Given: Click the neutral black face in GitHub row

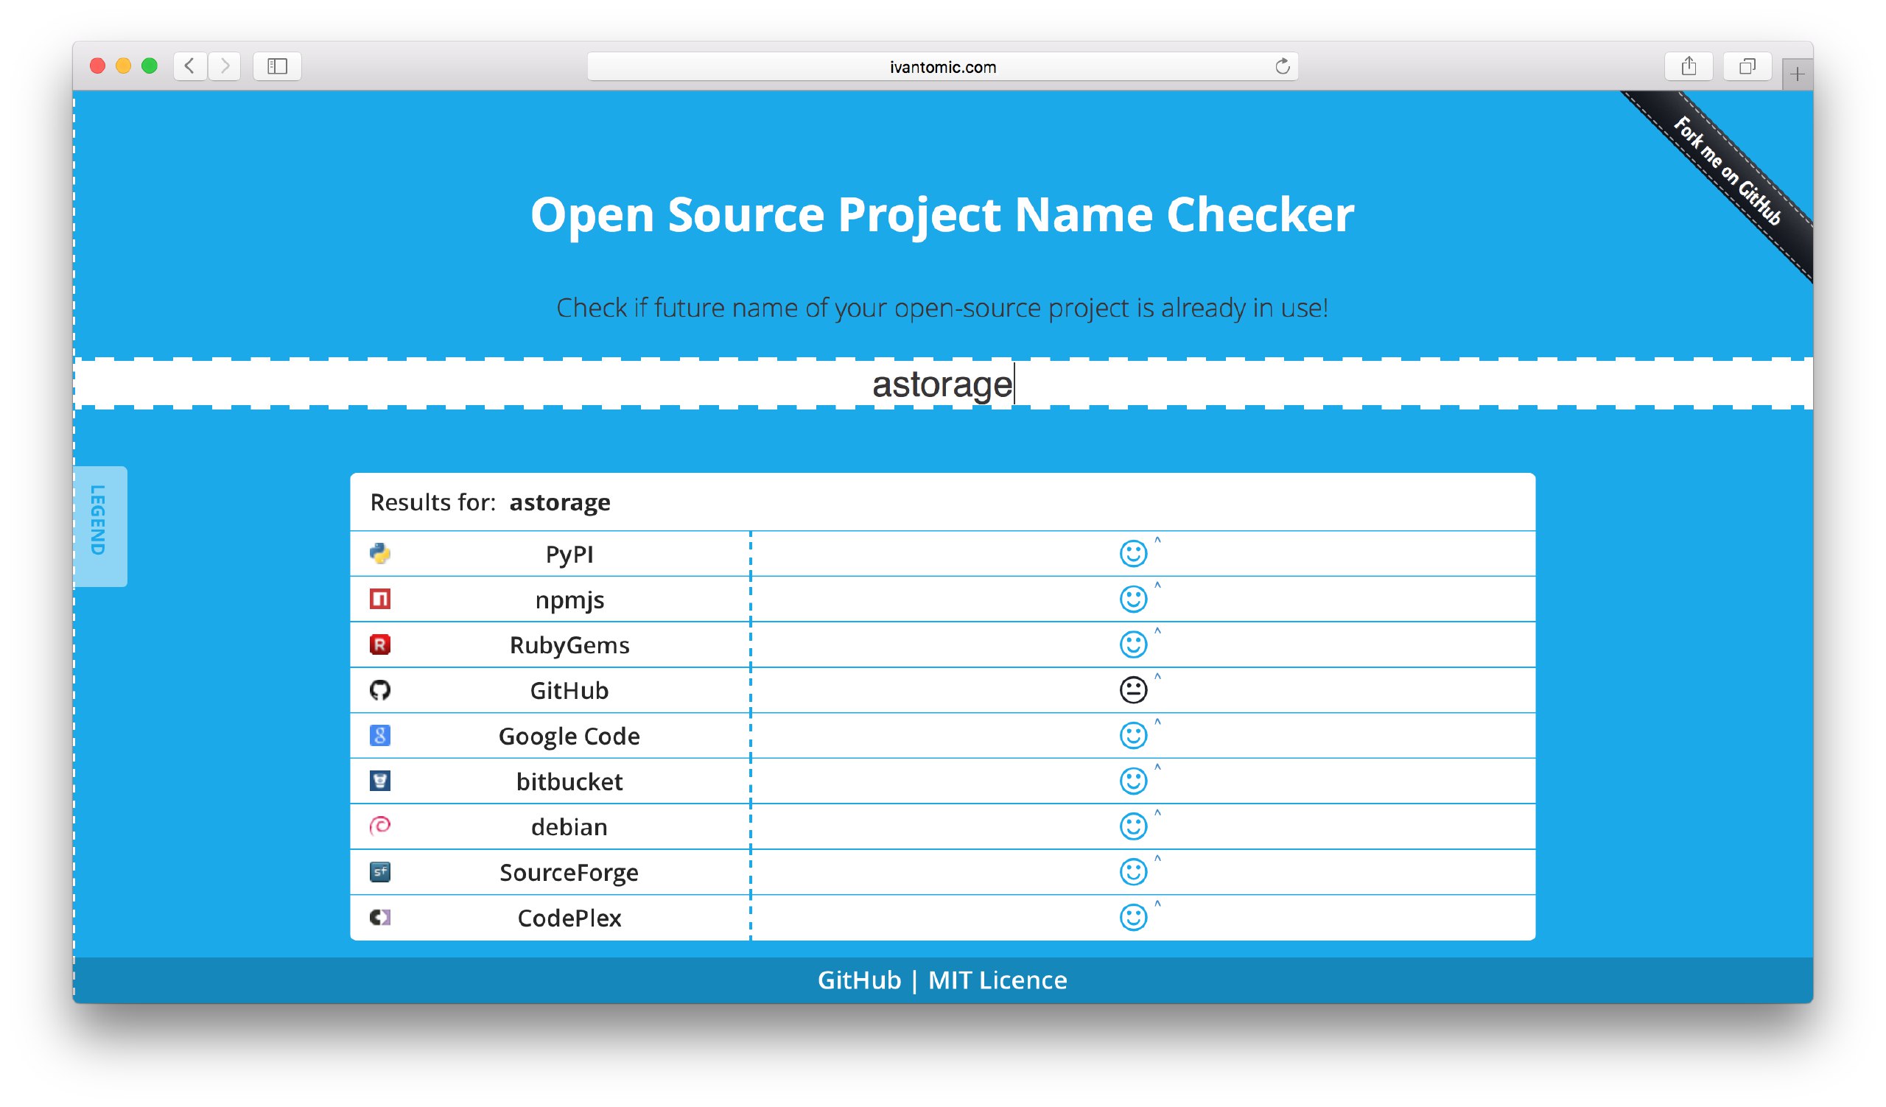Looking at the screenshot, I should pyautogui.click(x=1133, y=690).
